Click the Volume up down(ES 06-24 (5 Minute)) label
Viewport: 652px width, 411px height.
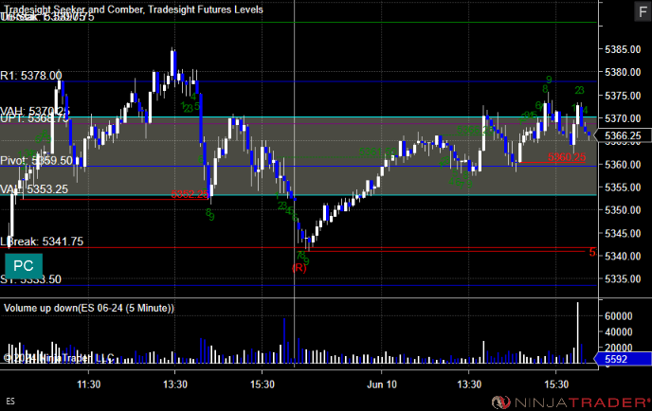(x=89, y=308)
